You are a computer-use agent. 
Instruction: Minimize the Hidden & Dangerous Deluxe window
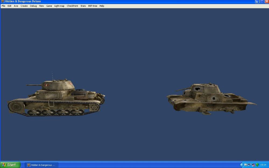tap(257, 2)
